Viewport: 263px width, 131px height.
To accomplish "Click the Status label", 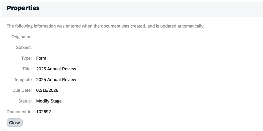I will (25, 101).
